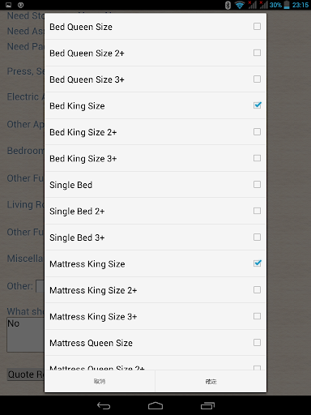Choose the Single Bed 3+ entry
The image size is (311, 415).
tap(155, 237)
